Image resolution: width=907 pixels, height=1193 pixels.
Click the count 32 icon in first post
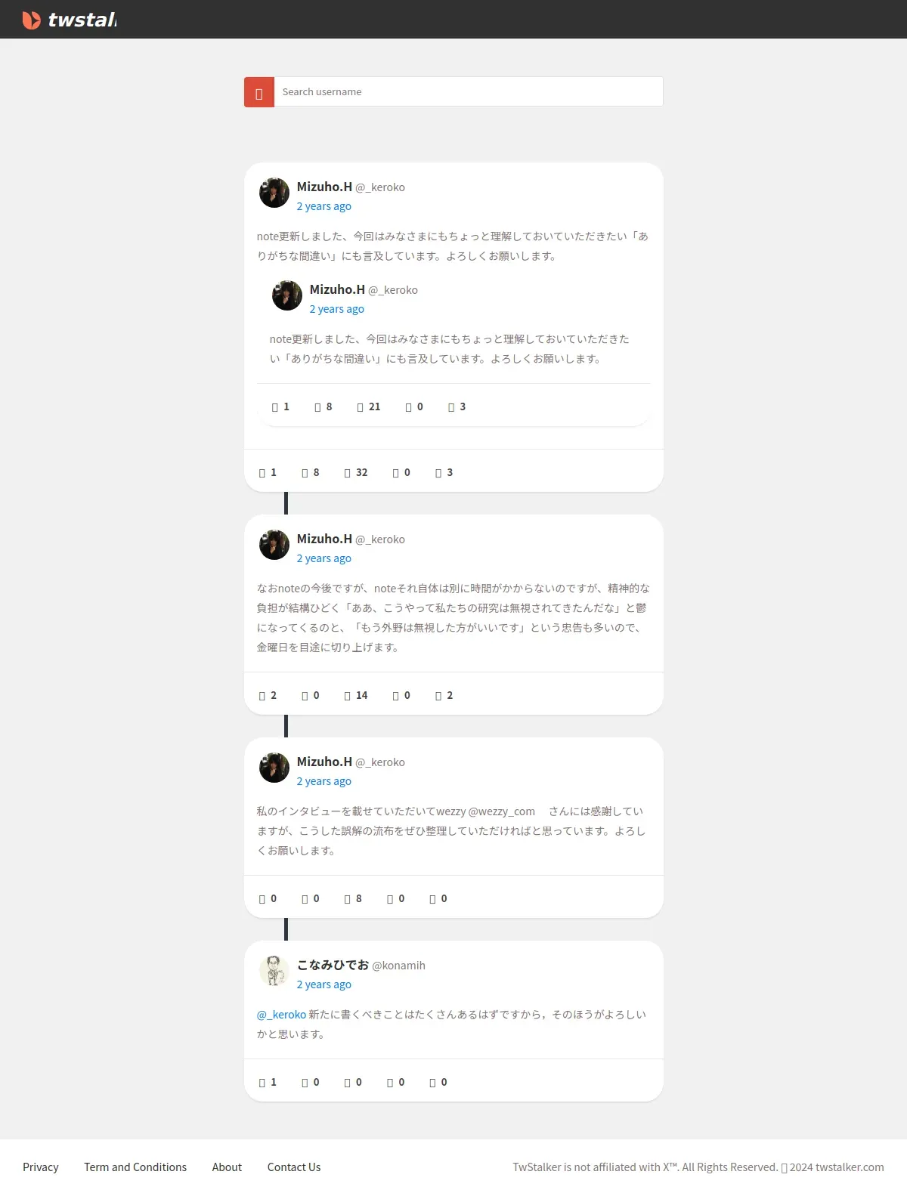348,473
